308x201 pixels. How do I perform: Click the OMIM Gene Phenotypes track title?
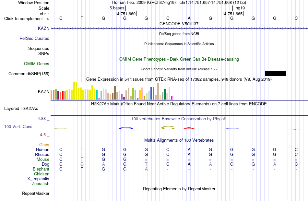179,59
